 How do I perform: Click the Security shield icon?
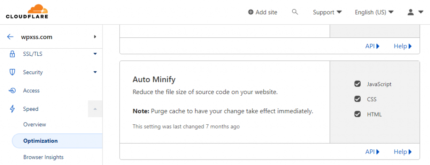tap(12, 72)
